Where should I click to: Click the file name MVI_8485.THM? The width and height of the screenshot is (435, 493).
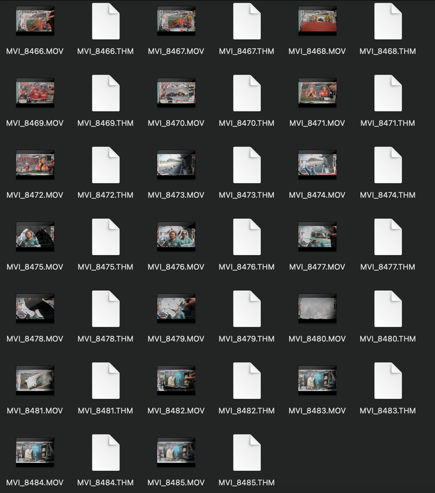(246, 483)
